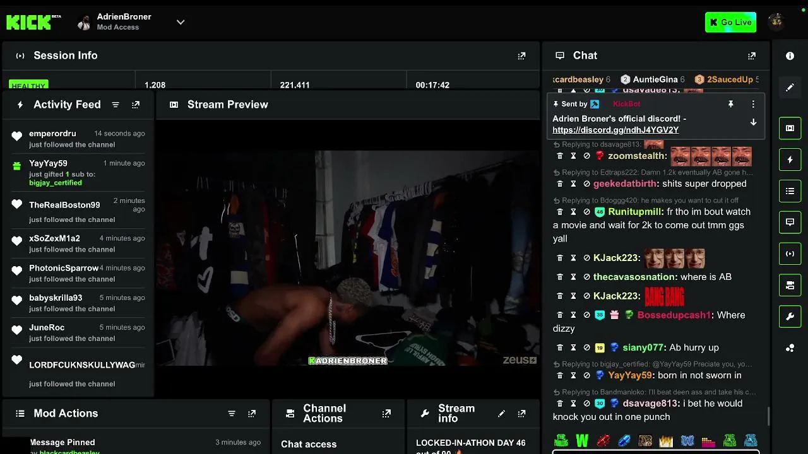The image size is (808, 454).
Task: Click JuneRoc follow entry
Action: click(x=78, y=332)
